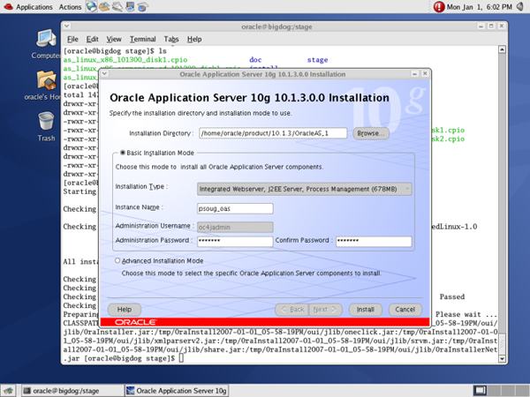530x397 pixels.
Task: Click the Next button
Action: [x=325, y=310]
